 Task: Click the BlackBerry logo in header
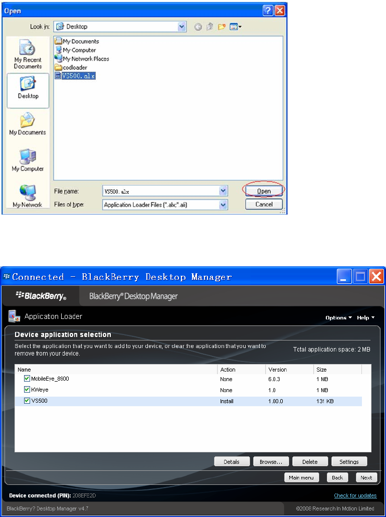tap(41, 296)
